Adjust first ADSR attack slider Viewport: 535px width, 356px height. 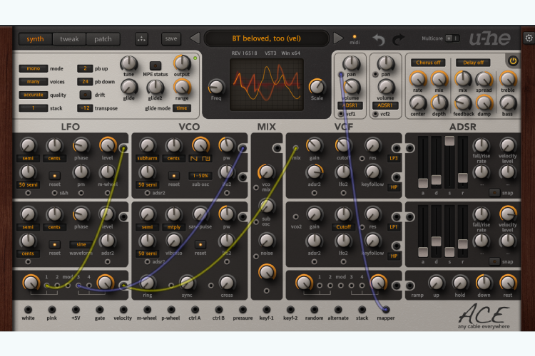tap(423, 183)
